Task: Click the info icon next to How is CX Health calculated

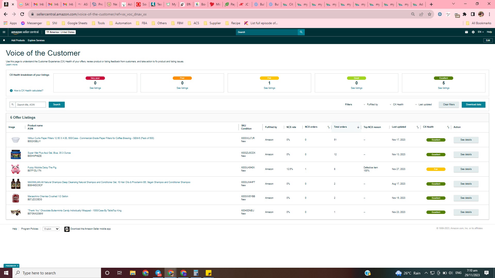Action: pos(11,91)
